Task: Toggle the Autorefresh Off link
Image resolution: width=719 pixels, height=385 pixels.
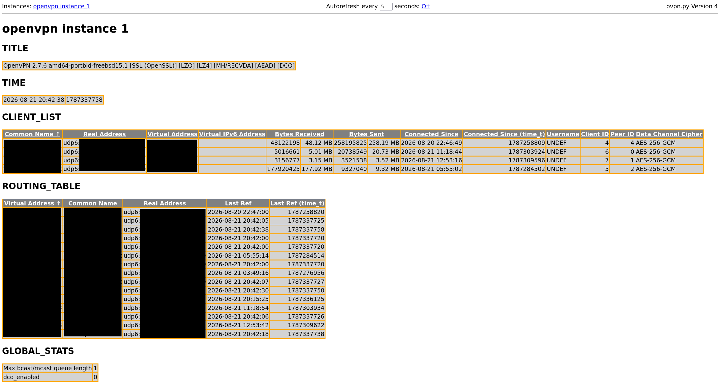Action: [425, 6]
